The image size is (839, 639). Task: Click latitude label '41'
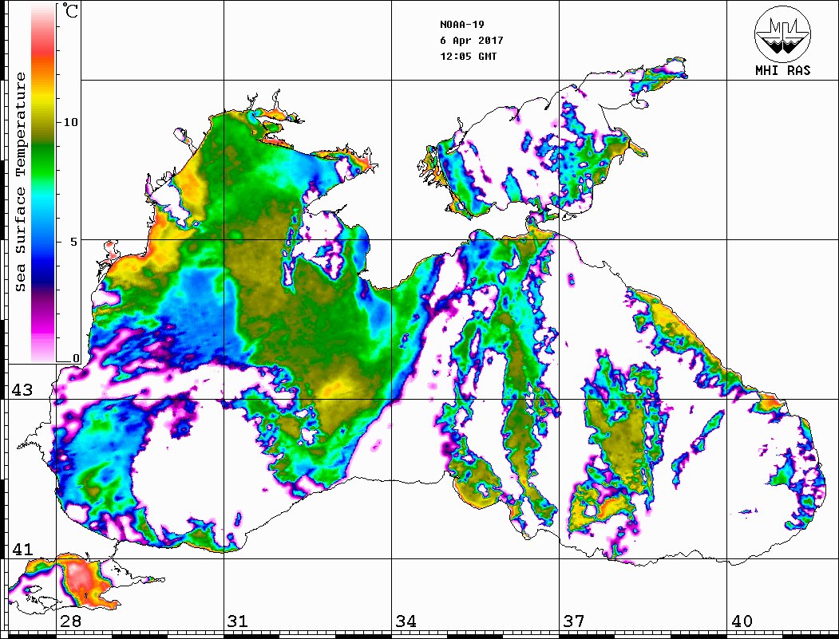pos(22,549)
